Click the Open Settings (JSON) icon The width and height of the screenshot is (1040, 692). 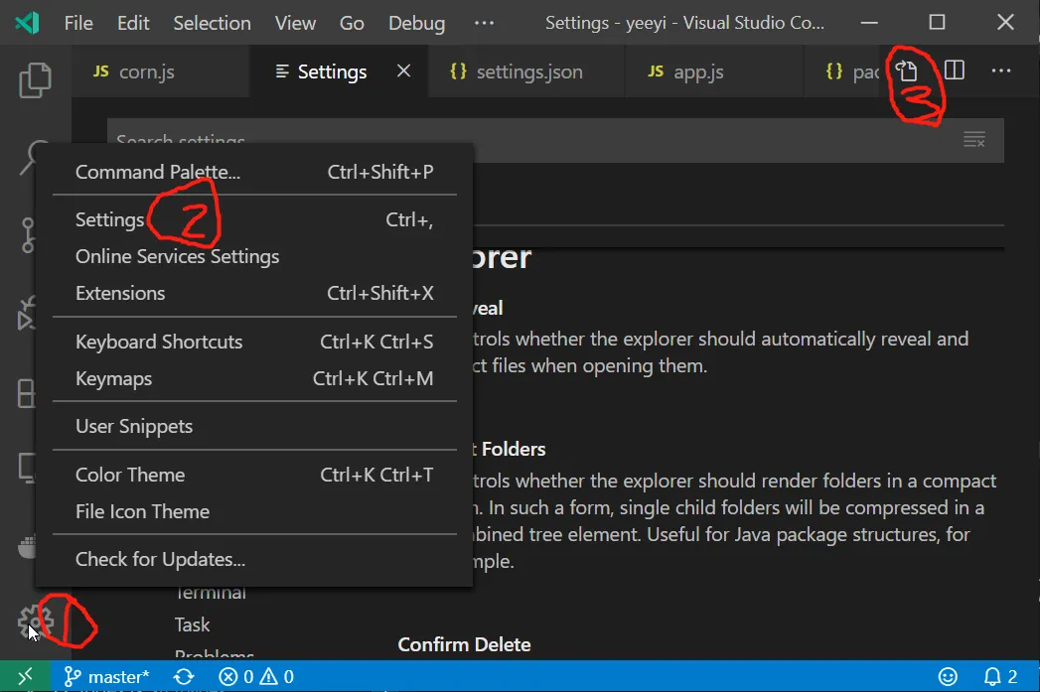(907, 70)
